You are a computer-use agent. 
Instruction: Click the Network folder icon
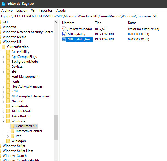(x=8, y=101)
